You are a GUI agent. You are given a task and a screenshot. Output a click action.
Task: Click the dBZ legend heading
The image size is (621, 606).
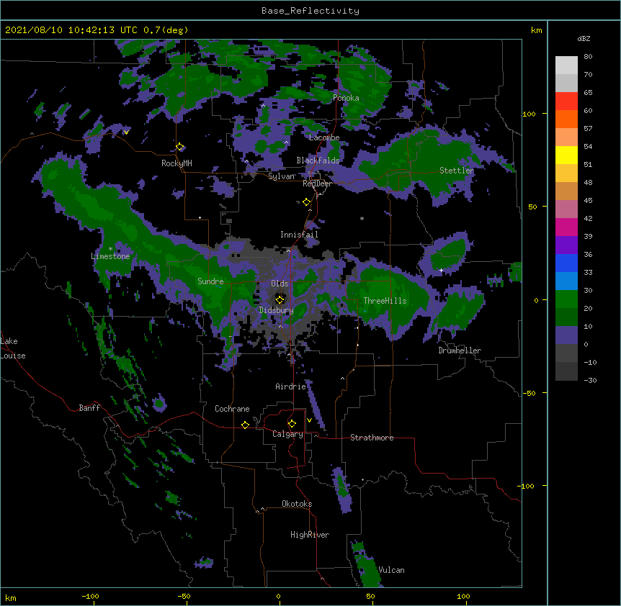[584, 38]
